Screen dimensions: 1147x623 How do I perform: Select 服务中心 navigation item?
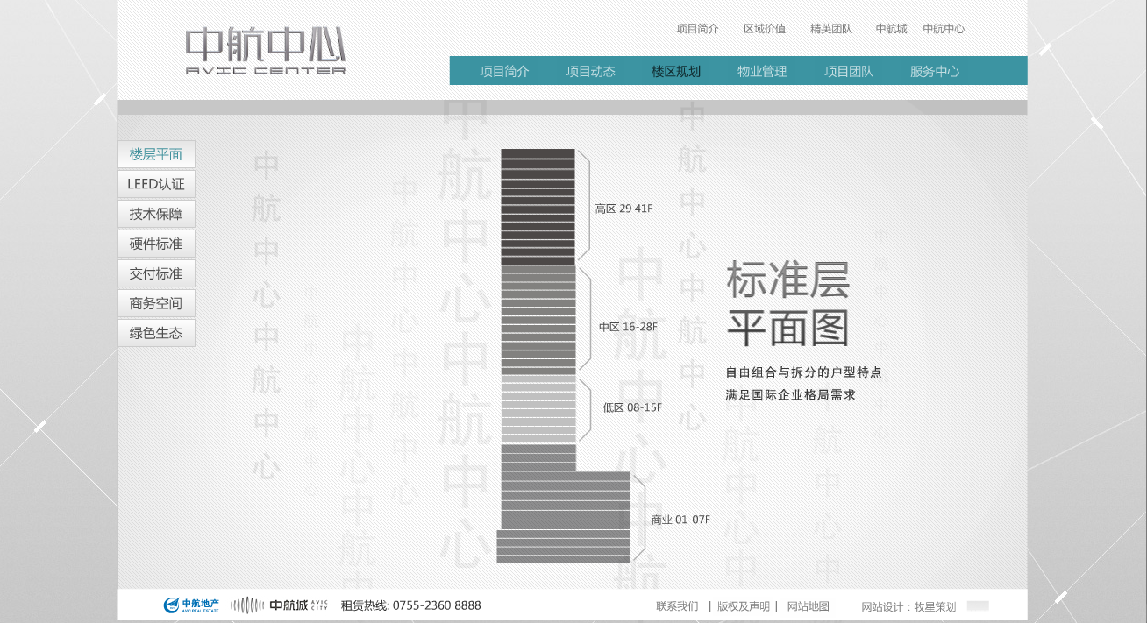point(934,71)
